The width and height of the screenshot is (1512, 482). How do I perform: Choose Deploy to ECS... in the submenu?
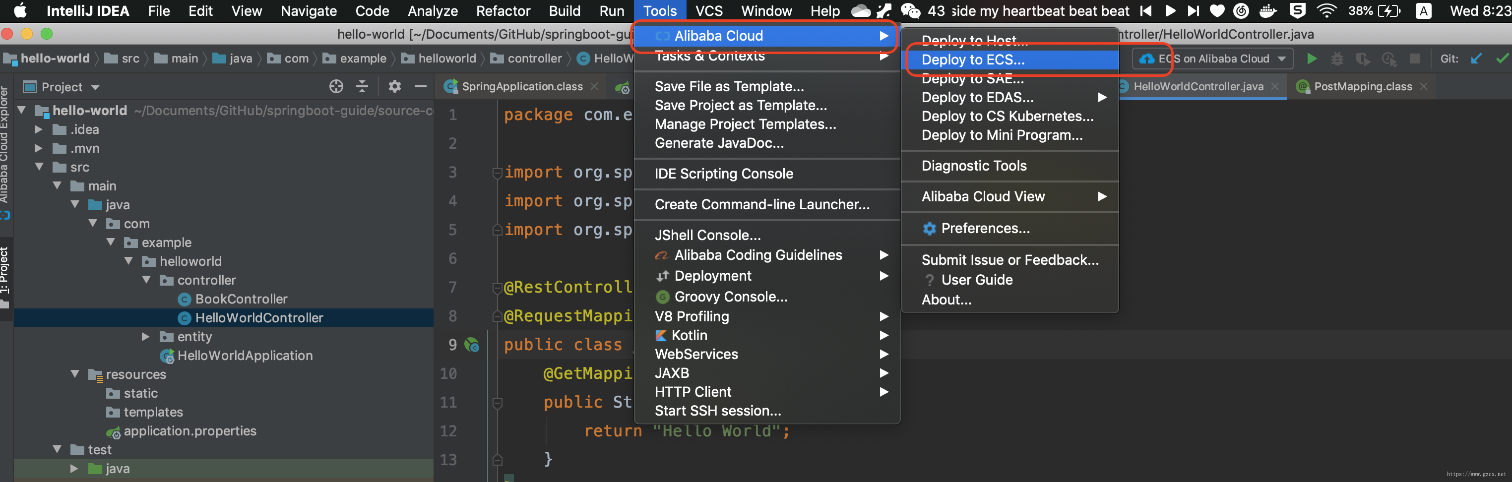[x=1009, y=60]
